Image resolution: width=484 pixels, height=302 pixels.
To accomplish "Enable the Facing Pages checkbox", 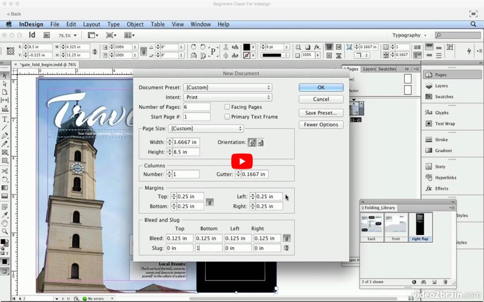I will 227,107.
